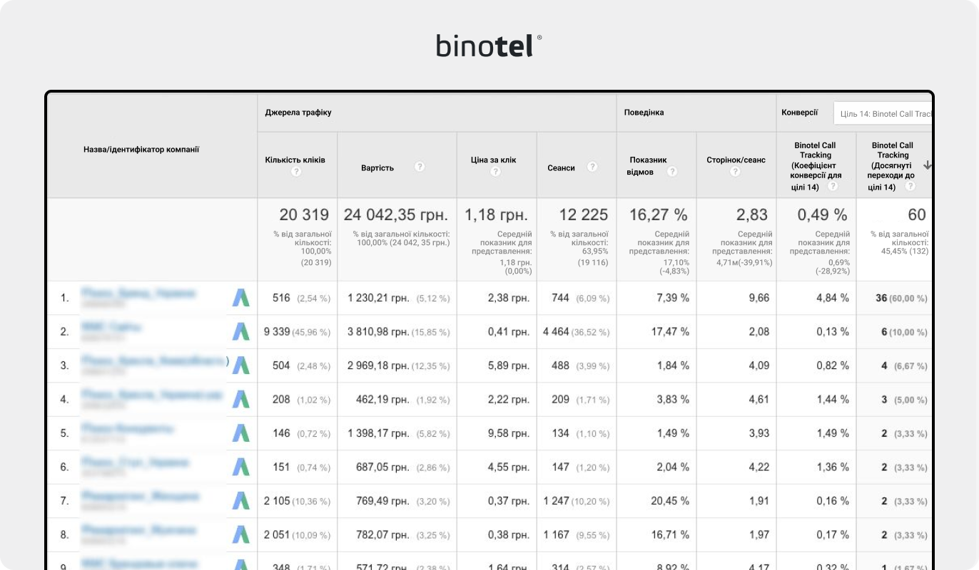The width and height of the screenshot is (979, 570).
Task: Click average pages per session 2,83
Action: 752,214
